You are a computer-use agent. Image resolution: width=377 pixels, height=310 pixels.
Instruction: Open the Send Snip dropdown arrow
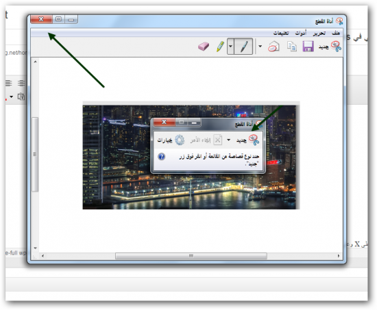point(260,46)
